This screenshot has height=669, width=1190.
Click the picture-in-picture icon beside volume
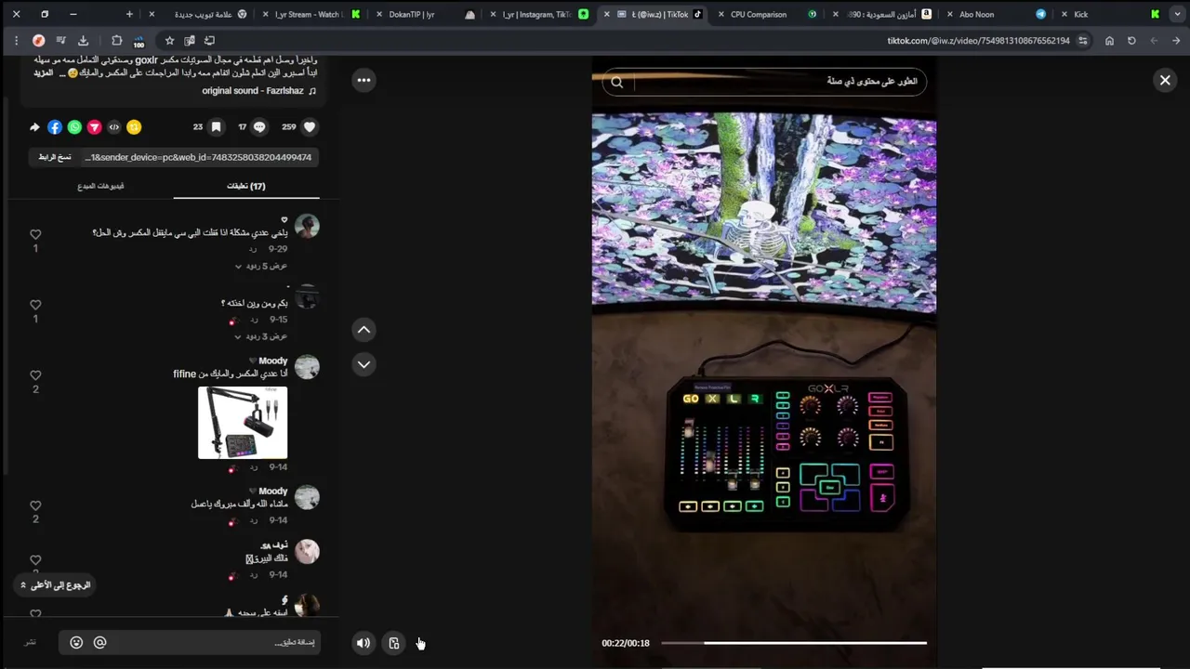click(x=394, y=643)
